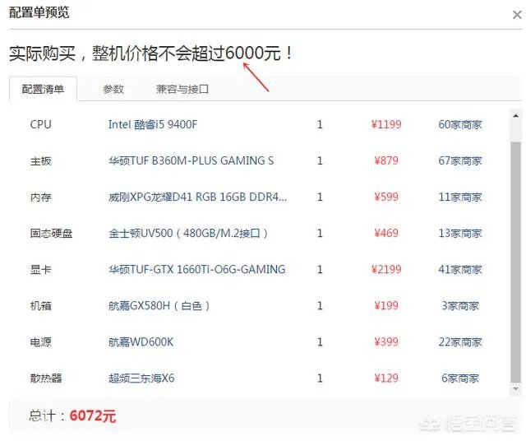Click the 电源 category label
Image resolution: width=526 pixels, height=441 pixels.
point(41,342)
